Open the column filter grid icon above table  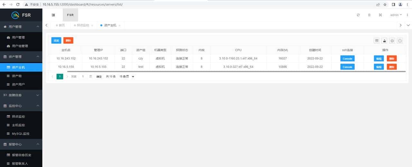click(377, 41)
